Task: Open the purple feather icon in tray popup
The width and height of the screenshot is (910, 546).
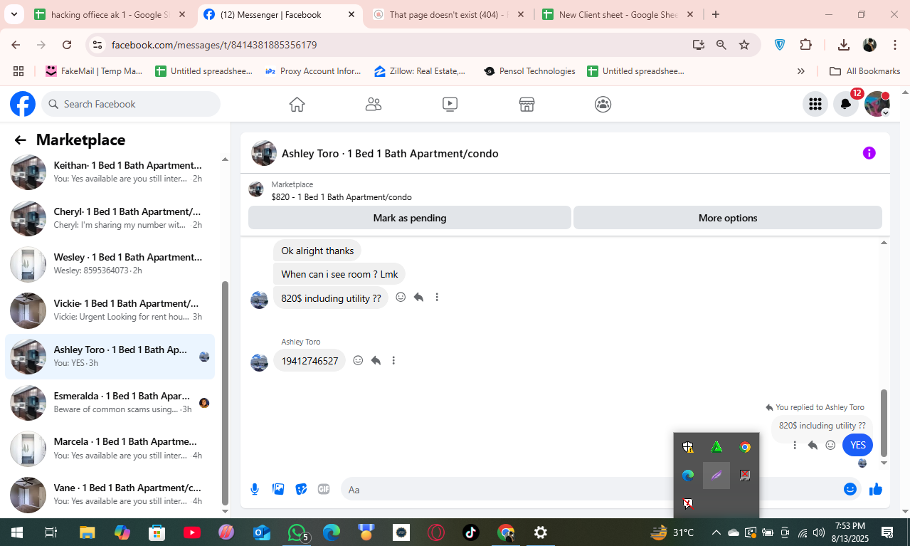Action: [716, 476]
